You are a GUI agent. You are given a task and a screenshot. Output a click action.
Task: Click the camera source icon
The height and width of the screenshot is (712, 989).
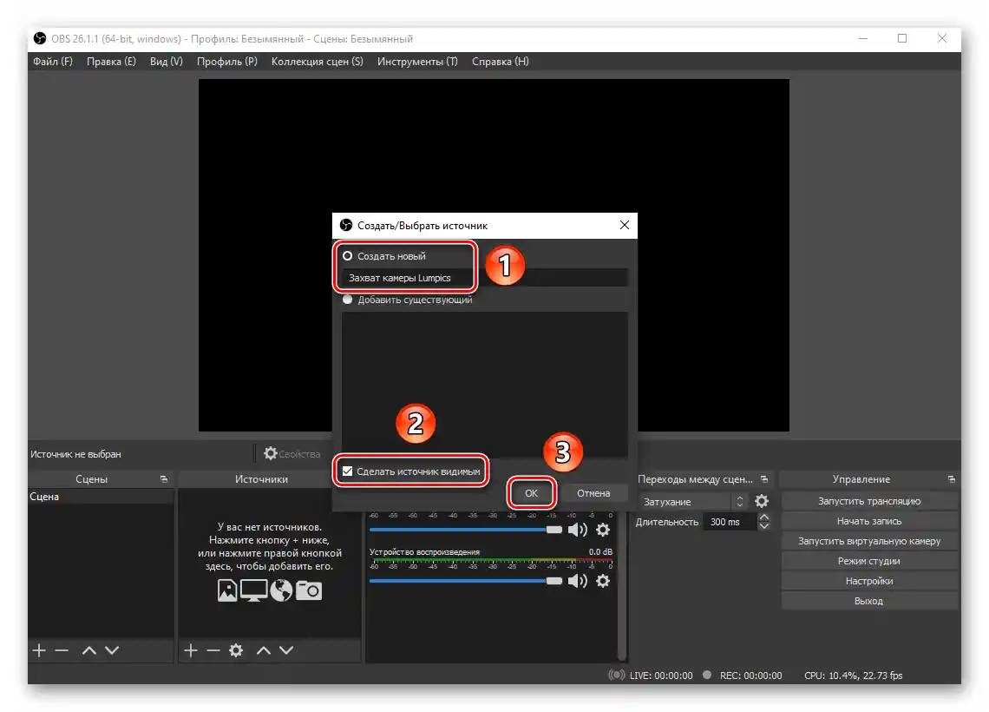[309, 590]
